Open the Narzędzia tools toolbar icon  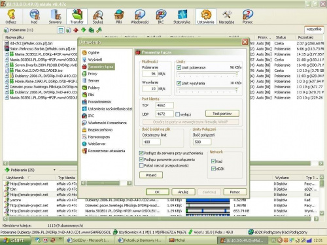click(226, 16)
